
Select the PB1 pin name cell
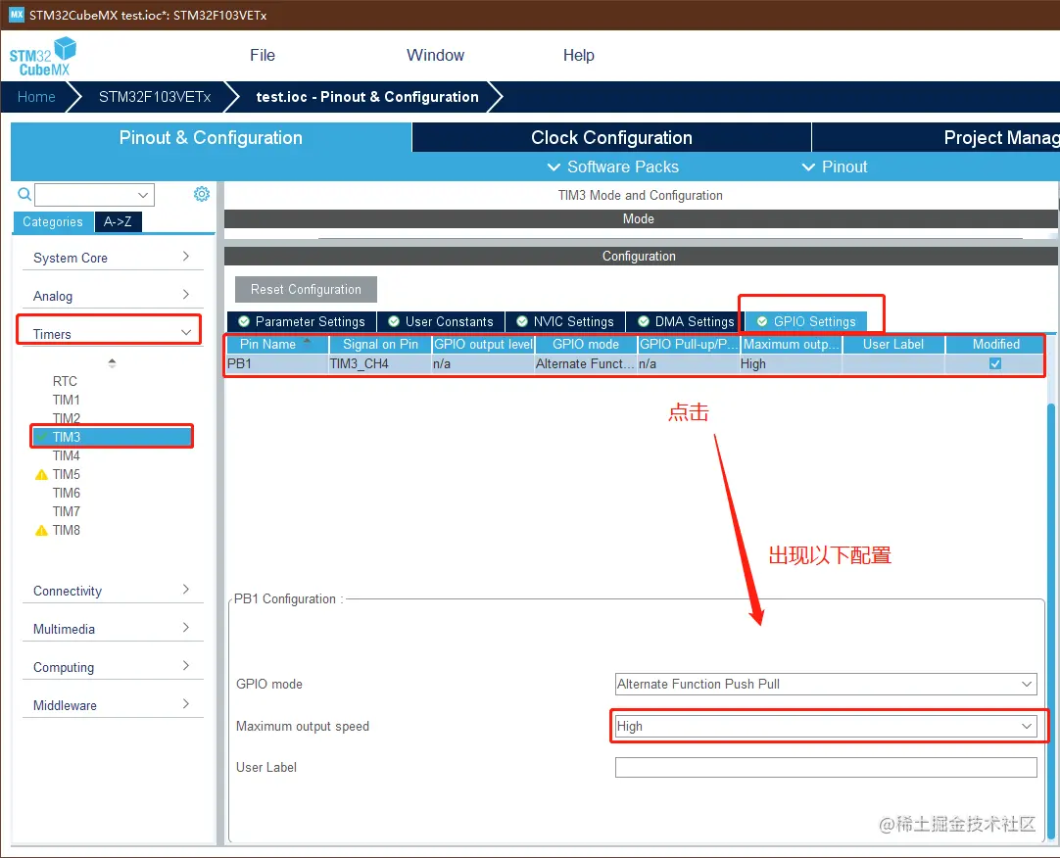pos(276,363)
